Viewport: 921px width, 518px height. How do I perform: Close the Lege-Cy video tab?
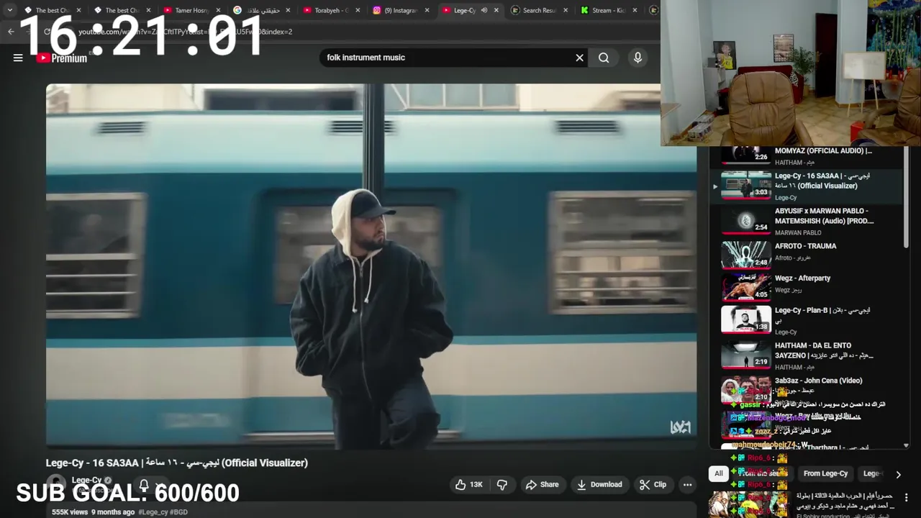pos(496,10)
